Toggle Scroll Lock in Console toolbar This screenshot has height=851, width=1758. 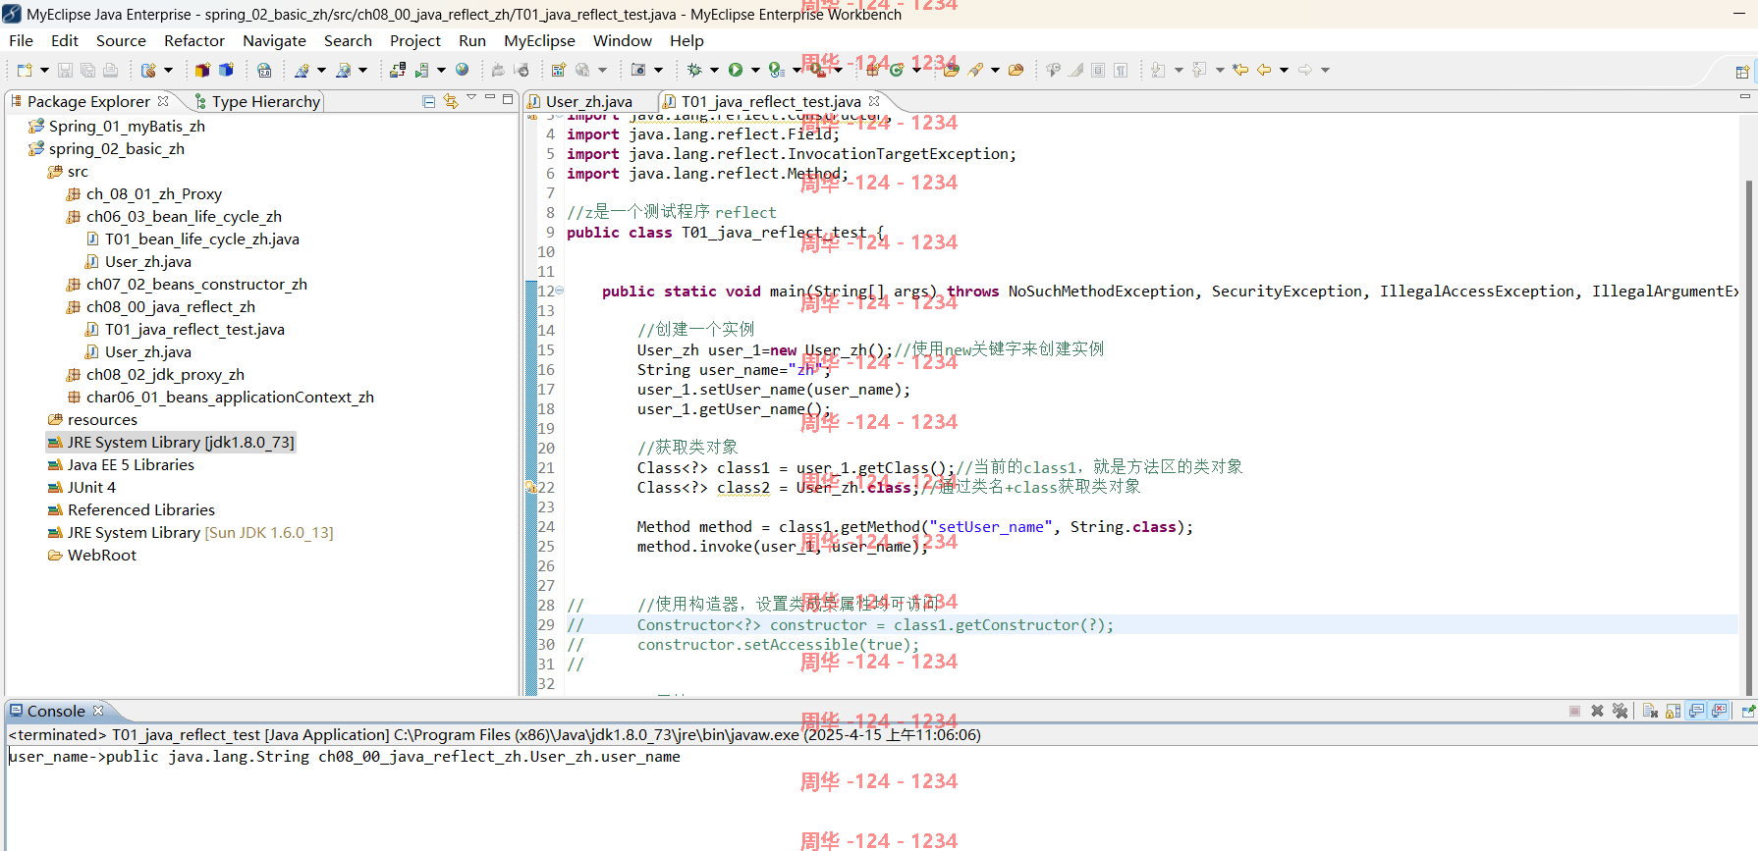pos(1673,711)
